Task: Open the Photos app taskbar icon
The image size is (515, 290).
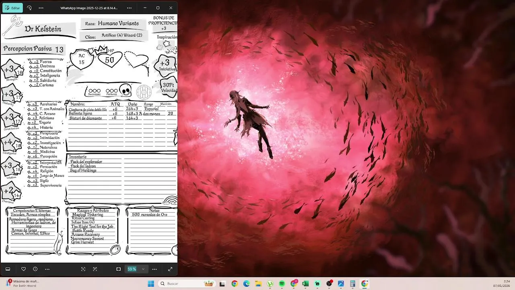Action: click(341, 284)
